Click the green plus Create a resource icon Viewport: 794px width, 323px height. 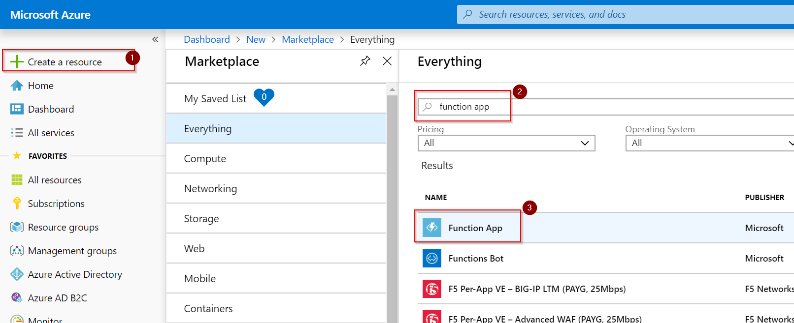pyautogui.click(x=17, y=61)
